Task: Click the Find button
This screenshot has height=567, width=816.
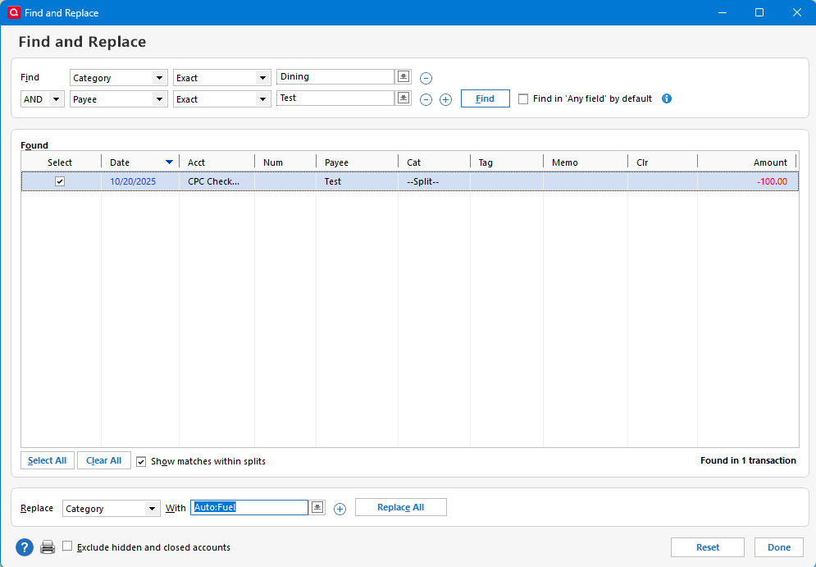Action: pyautogui.click(x=485, y=98)
